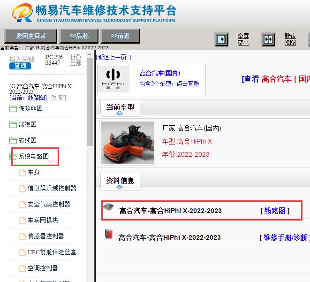This screenshot has width=310, height=282.
Task: Open the 保险丝图 folder icon
Action: pos(13,108)
